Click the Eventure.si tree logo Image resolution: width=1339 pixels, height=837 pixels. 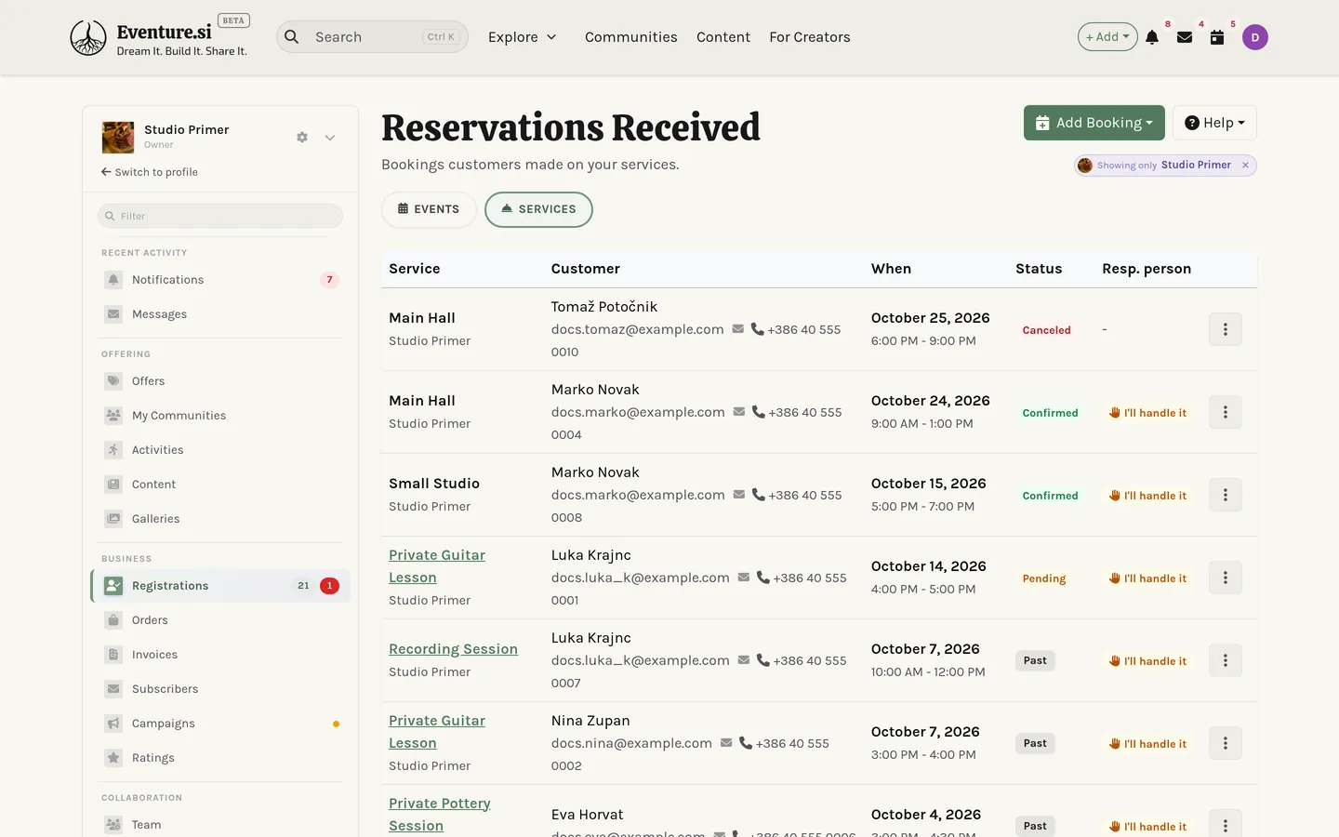[88, 38]
